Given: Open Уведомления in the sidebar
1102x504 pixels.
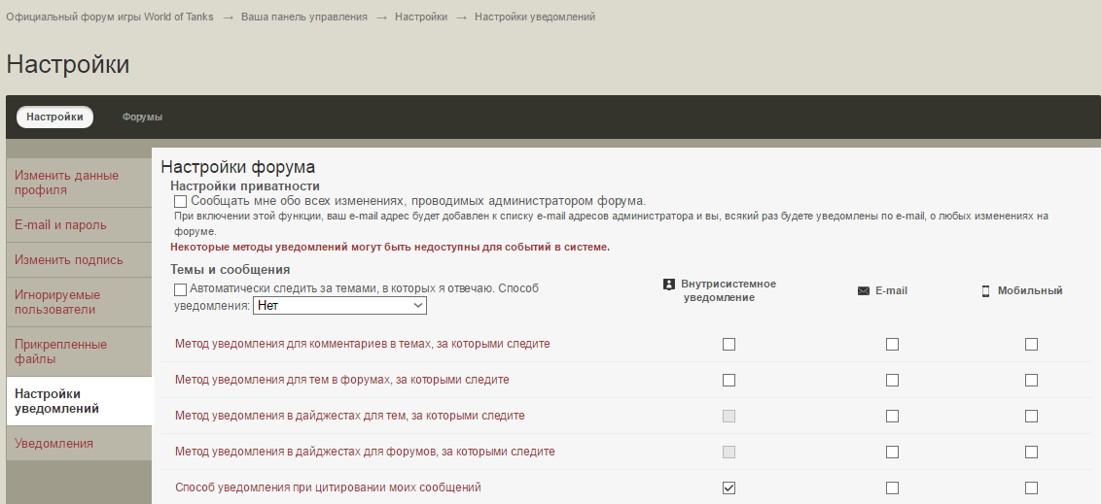Looking at the screenshot, I should point(53,444).
